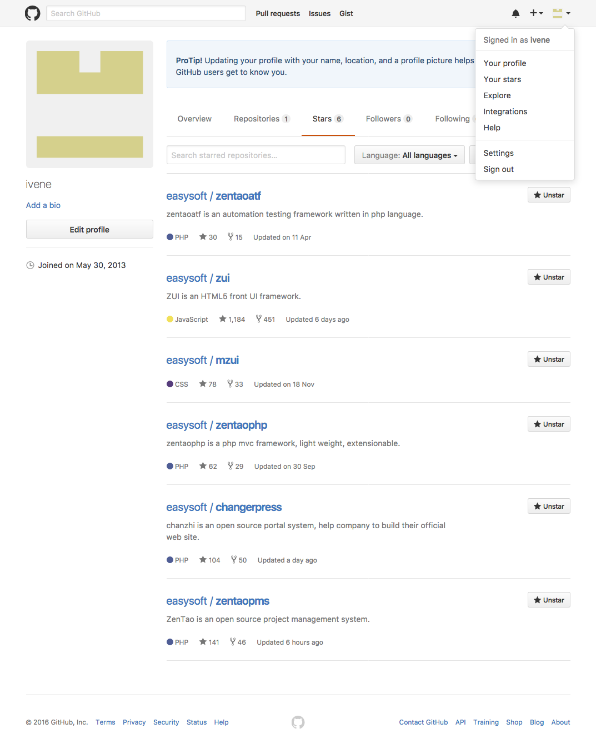The width and height of the screenshot is (596, 749).
Task: Click the 1,184 stargazers of zui
Action: 232,319
